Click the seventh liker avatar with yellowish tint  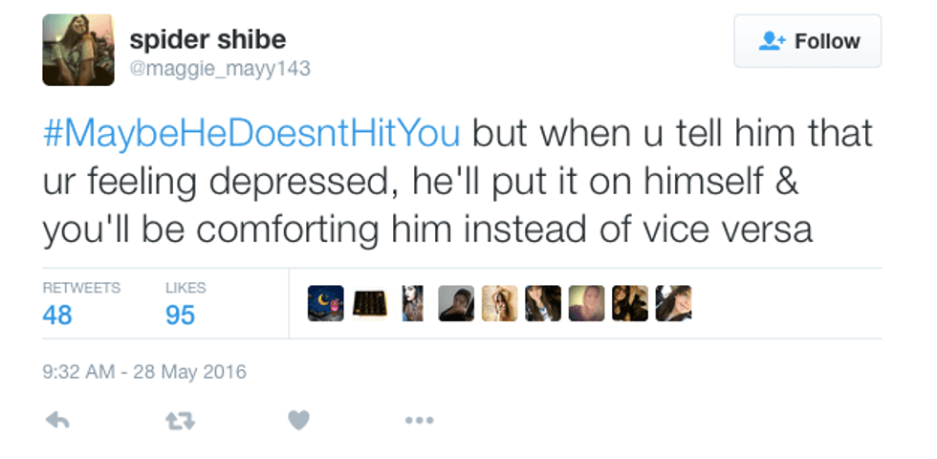coord(586,303)
